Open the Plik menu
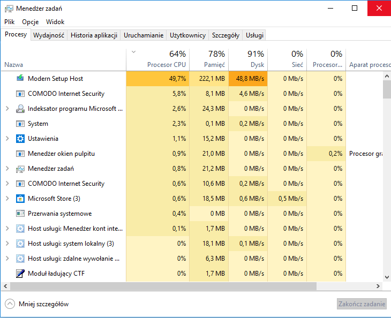The height and width of the screenshot is (318, 391). tap(10, 22)
